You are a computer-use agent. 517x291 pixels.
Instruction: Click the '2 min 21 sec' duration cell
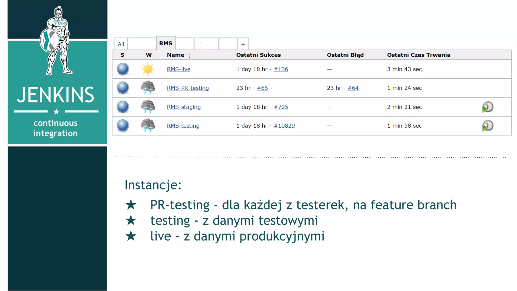[404, 107]
